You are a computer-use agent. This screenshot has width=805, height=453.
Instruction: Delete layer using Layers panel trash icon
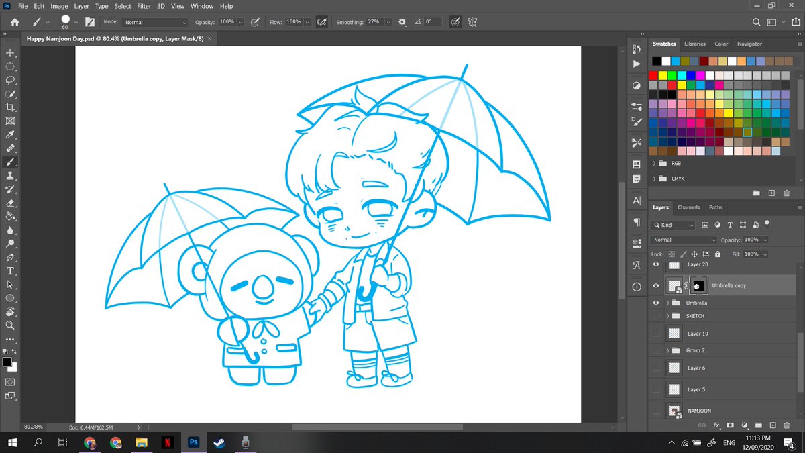click(x=787, y=425)
